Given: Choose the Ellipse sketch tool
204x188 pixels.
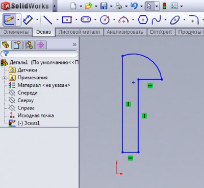Looking at the screenshot, I should tap(175, 20).
